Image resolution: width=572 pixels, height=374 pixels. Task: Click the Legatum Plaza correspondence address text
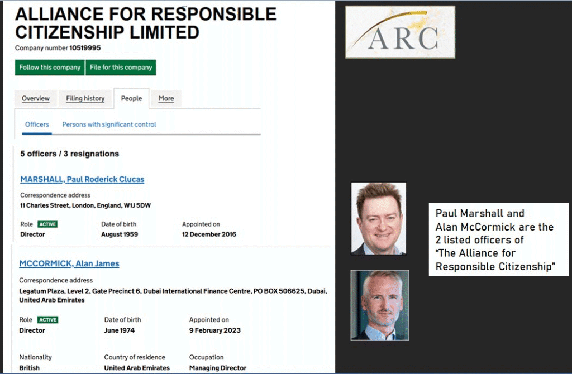point(173,295)
